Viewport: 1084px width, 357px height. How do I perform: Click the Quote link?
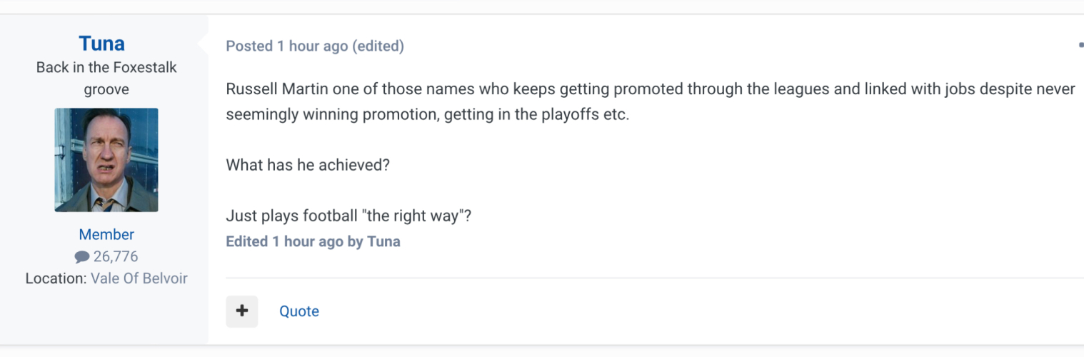coord(298,311)
